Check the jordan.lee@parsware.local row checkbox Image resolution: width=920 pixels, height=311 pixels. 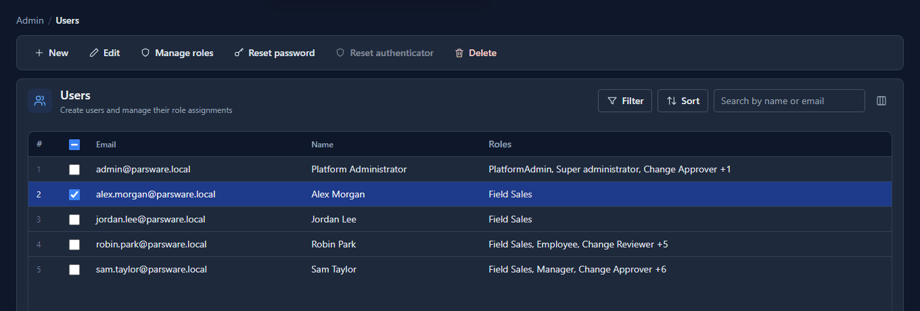point(74,219)
